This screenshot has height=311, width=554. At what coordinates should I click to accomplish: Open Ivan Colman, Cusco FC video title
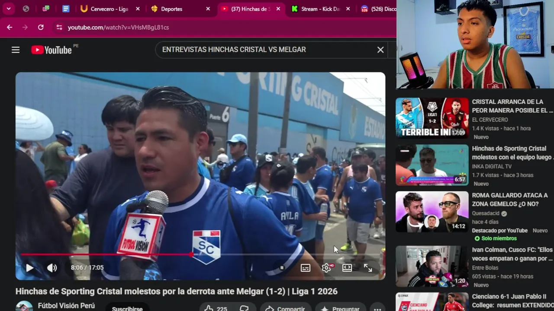click(512, 254)
